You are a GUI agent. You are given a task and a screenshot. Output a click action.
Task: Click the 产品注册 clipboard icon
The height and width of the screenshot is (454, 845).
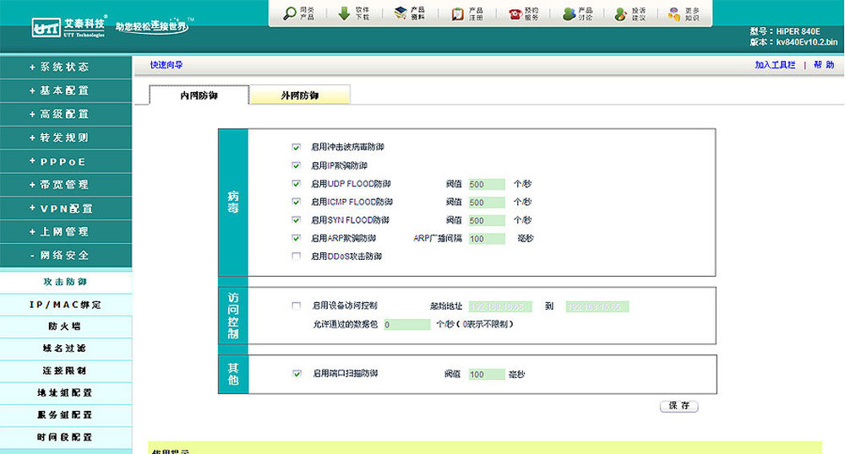point(457,14)
